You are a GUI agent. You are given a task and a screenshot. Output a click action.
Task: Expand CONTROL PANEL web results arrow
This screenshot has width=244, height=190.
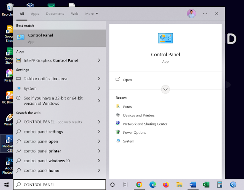coord(99,122)
